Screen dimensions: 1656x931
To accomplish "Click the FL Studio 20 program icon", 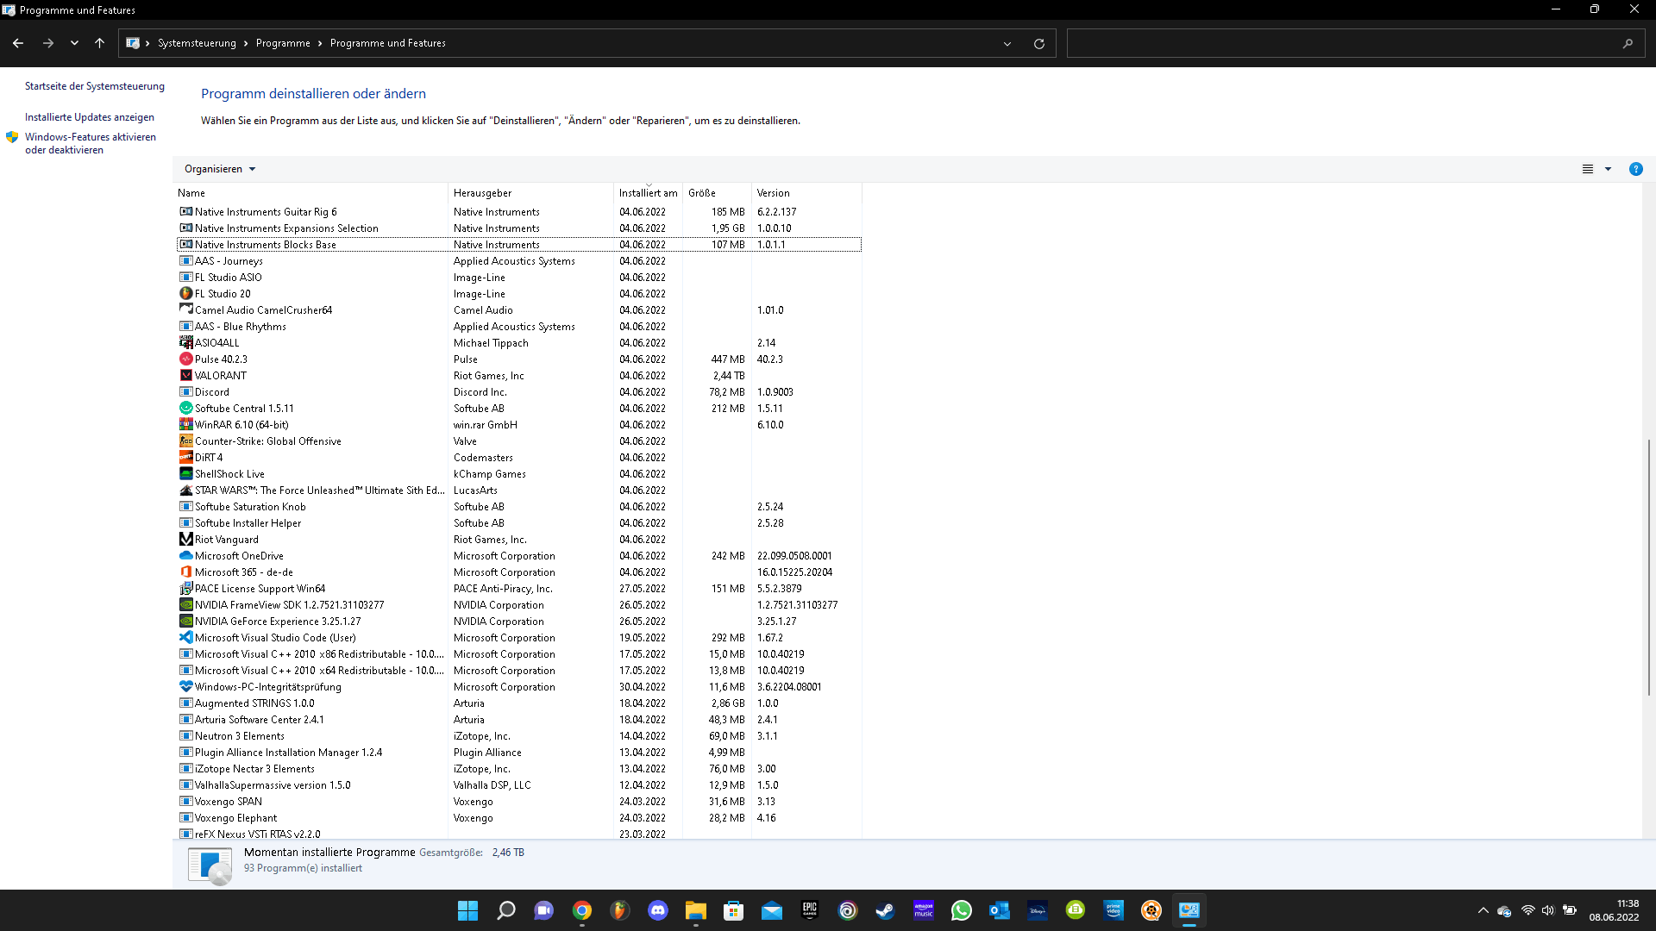I will click(x=185, y=294).
